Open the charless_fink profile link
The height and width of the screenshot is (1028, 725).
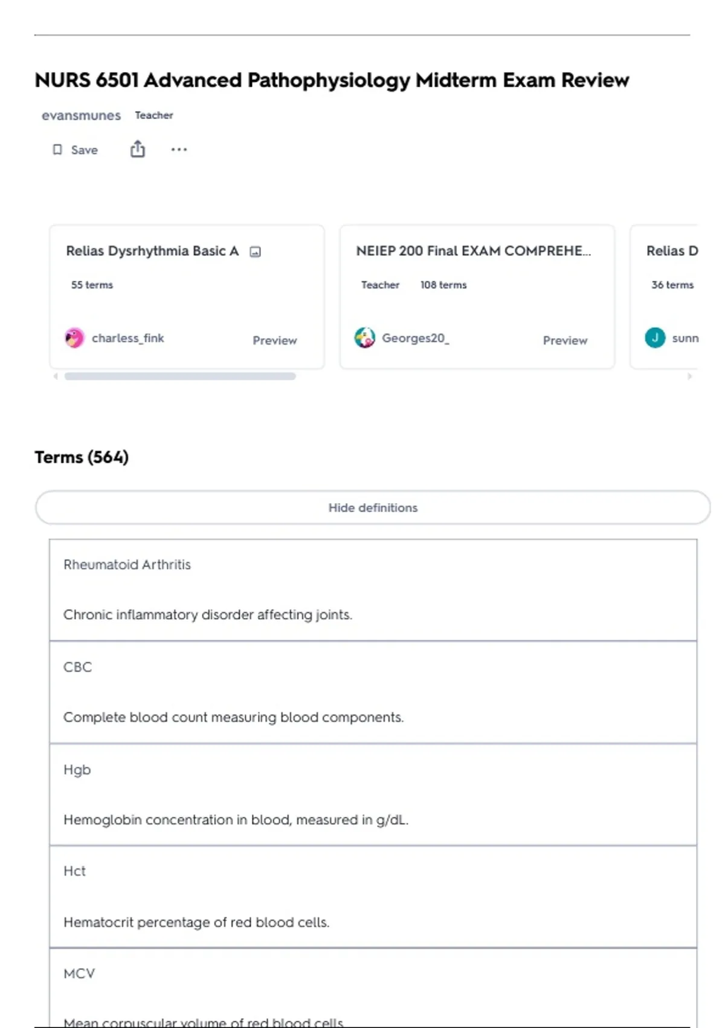coord(127,338)
